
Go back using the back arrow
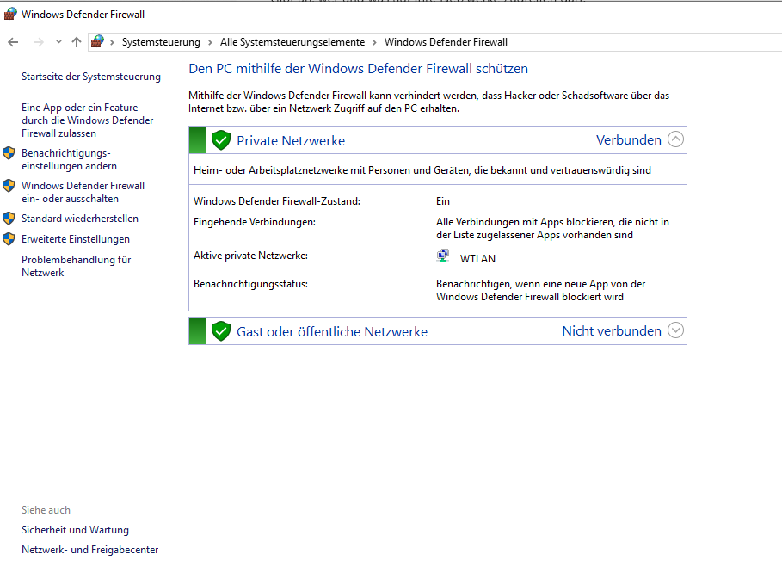coord(13,42)
